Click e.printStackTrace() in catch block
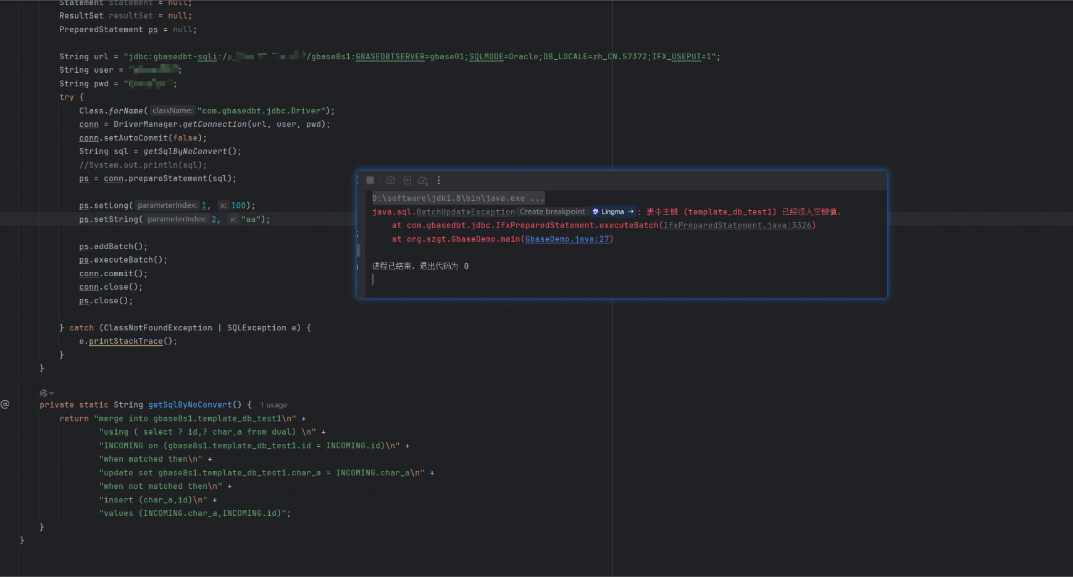Screen dimensions: 1073x577 [x=128, y=342]
